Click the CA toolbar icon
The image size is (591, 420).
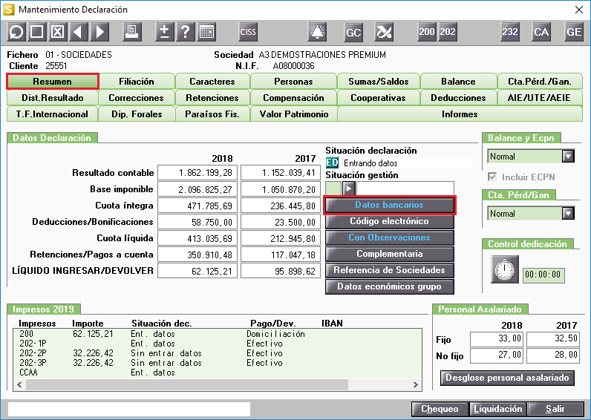click(x=541, y=32)
